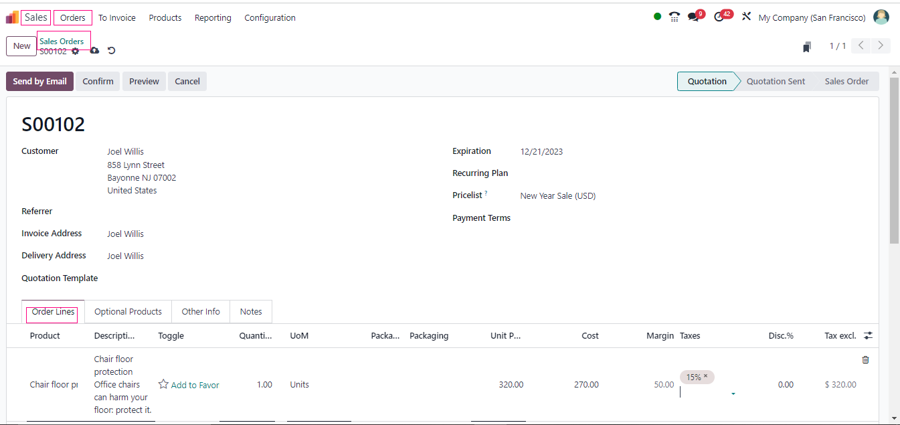Screen dimensions: 900x425
Task: Select the Quotation Sent status stage
Action: 776,82
